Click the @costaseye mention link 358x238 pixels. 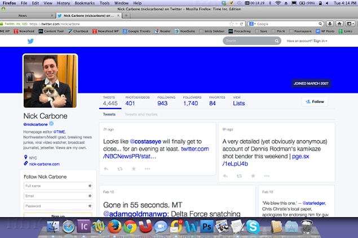pos(145,141)
